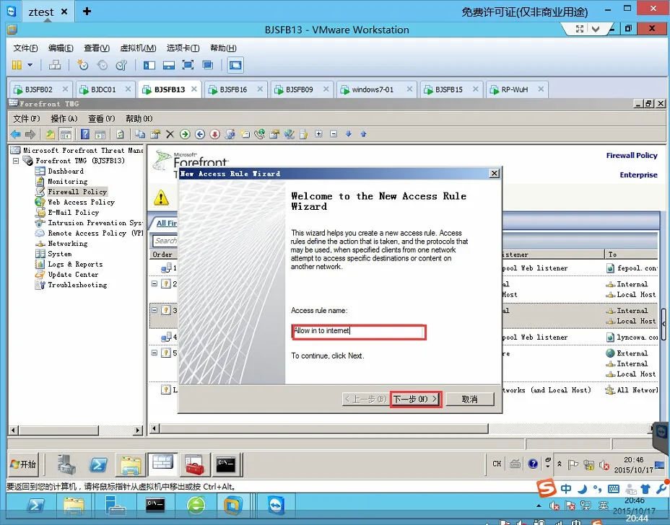Click the CH language indicator in the VM tray
This screenshot has width=670, height=525.
497,464
